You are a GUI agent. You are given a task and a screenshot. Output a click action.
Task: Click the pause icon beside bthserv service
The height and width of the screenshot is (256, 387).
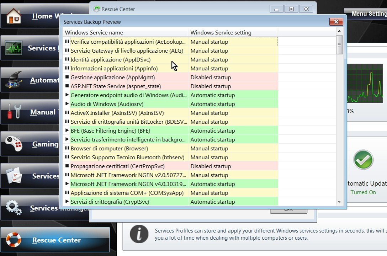(x=67, y=157)
